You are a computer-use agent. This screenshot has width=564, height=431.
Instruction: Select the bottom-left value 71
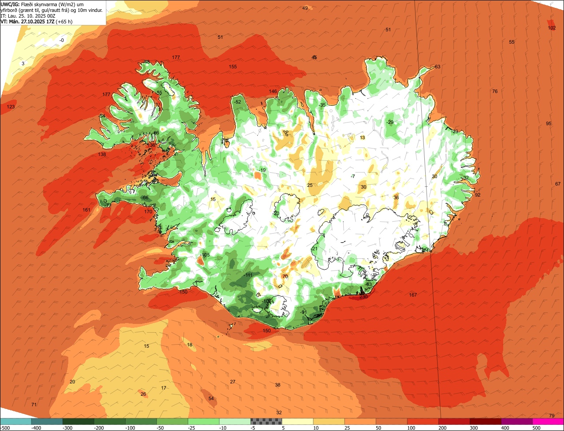[34, 405]
